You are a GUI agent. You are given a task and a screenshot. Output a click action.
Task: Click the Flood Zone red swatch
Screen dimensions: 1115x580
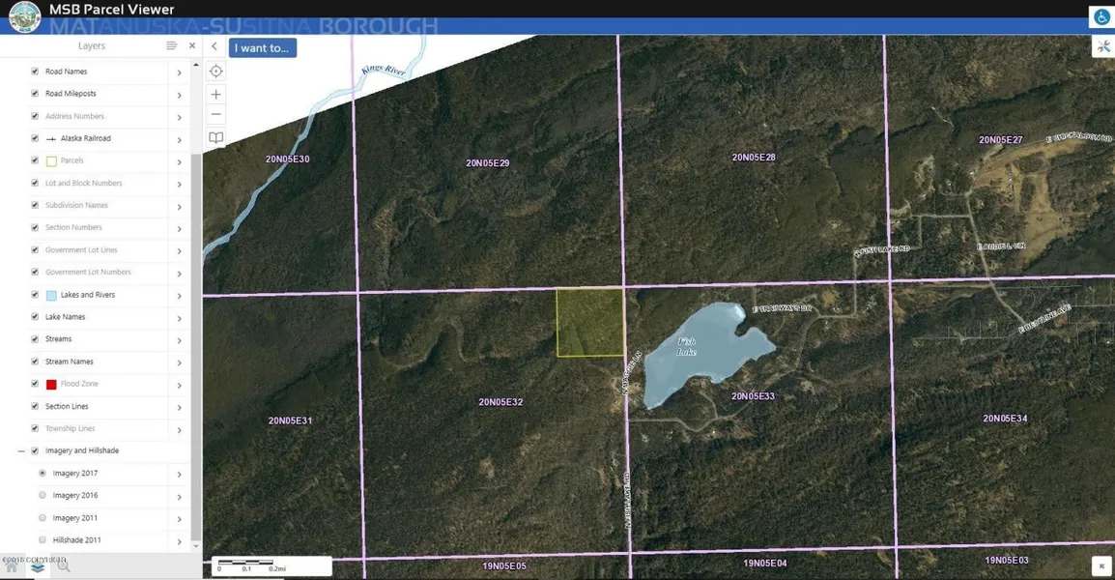(x=51, y=385)
